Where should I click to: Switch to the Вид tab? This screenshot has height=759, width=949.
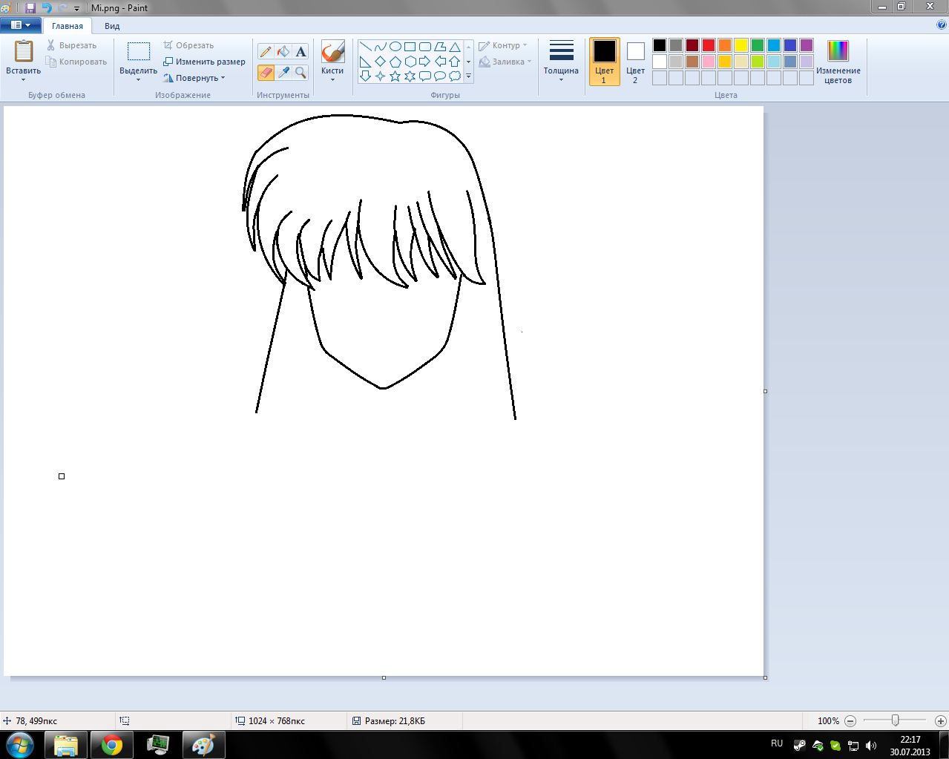tap(112, 26)
